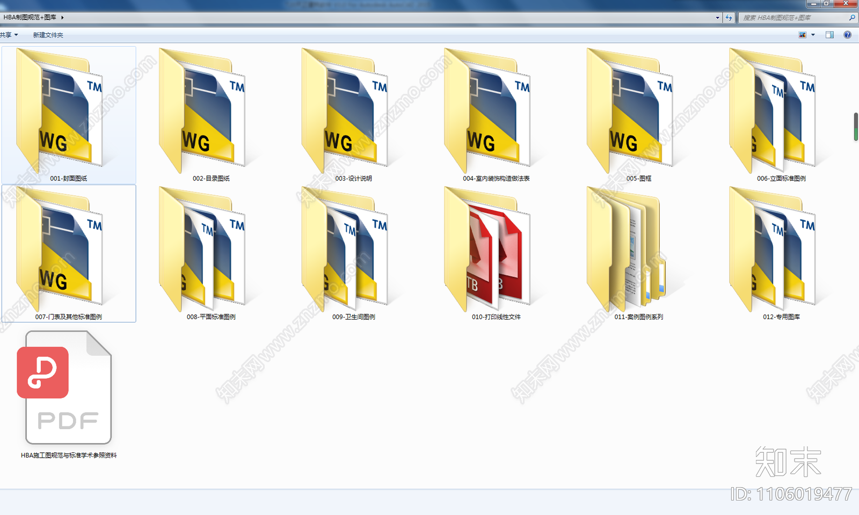Click the vertical scrollbar thumb
The image size is (859, 515).
[856, 127]
